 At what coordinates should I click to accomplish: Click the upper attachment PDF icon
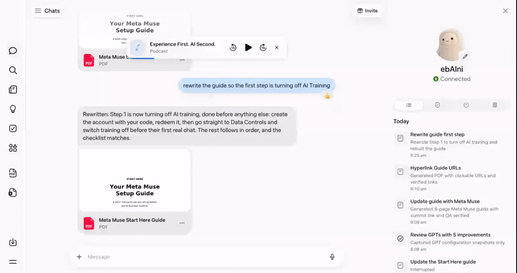click(x=89, y=60)
